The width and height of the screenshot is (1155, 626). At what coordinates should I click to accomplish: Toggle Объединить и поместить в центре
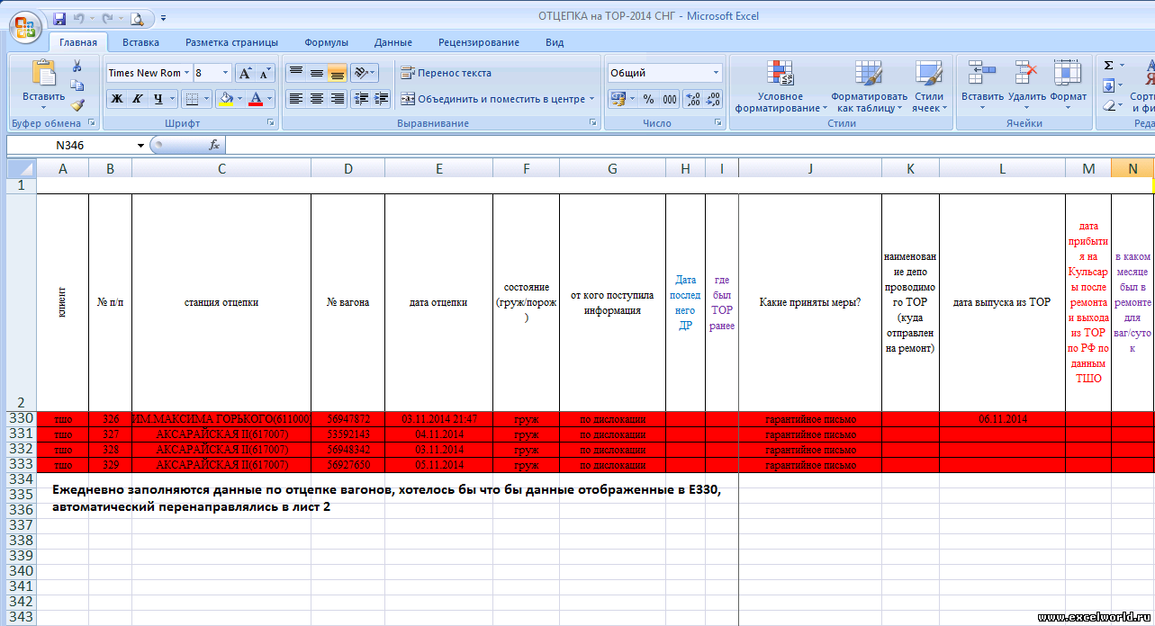[492, 99]
